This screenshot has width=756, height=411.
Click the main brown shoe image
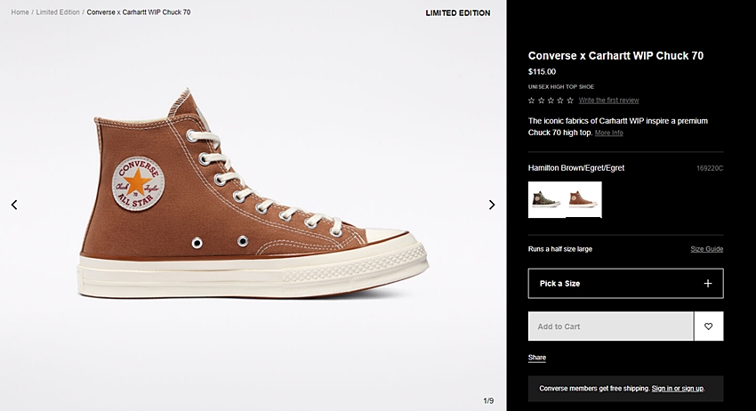tap(253, 193)
